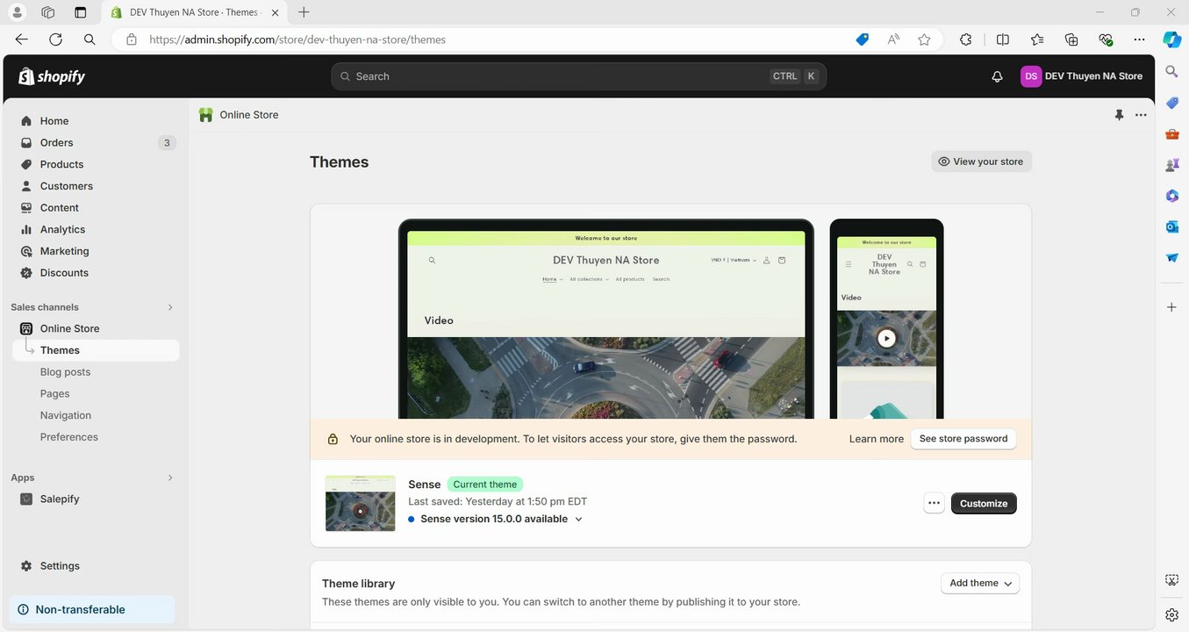Open browser profile avatar icon

coord(18,12)
